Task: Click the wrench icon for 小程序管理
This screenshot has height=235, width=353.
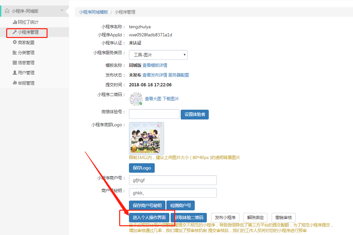Action: (x=15, y=32)
